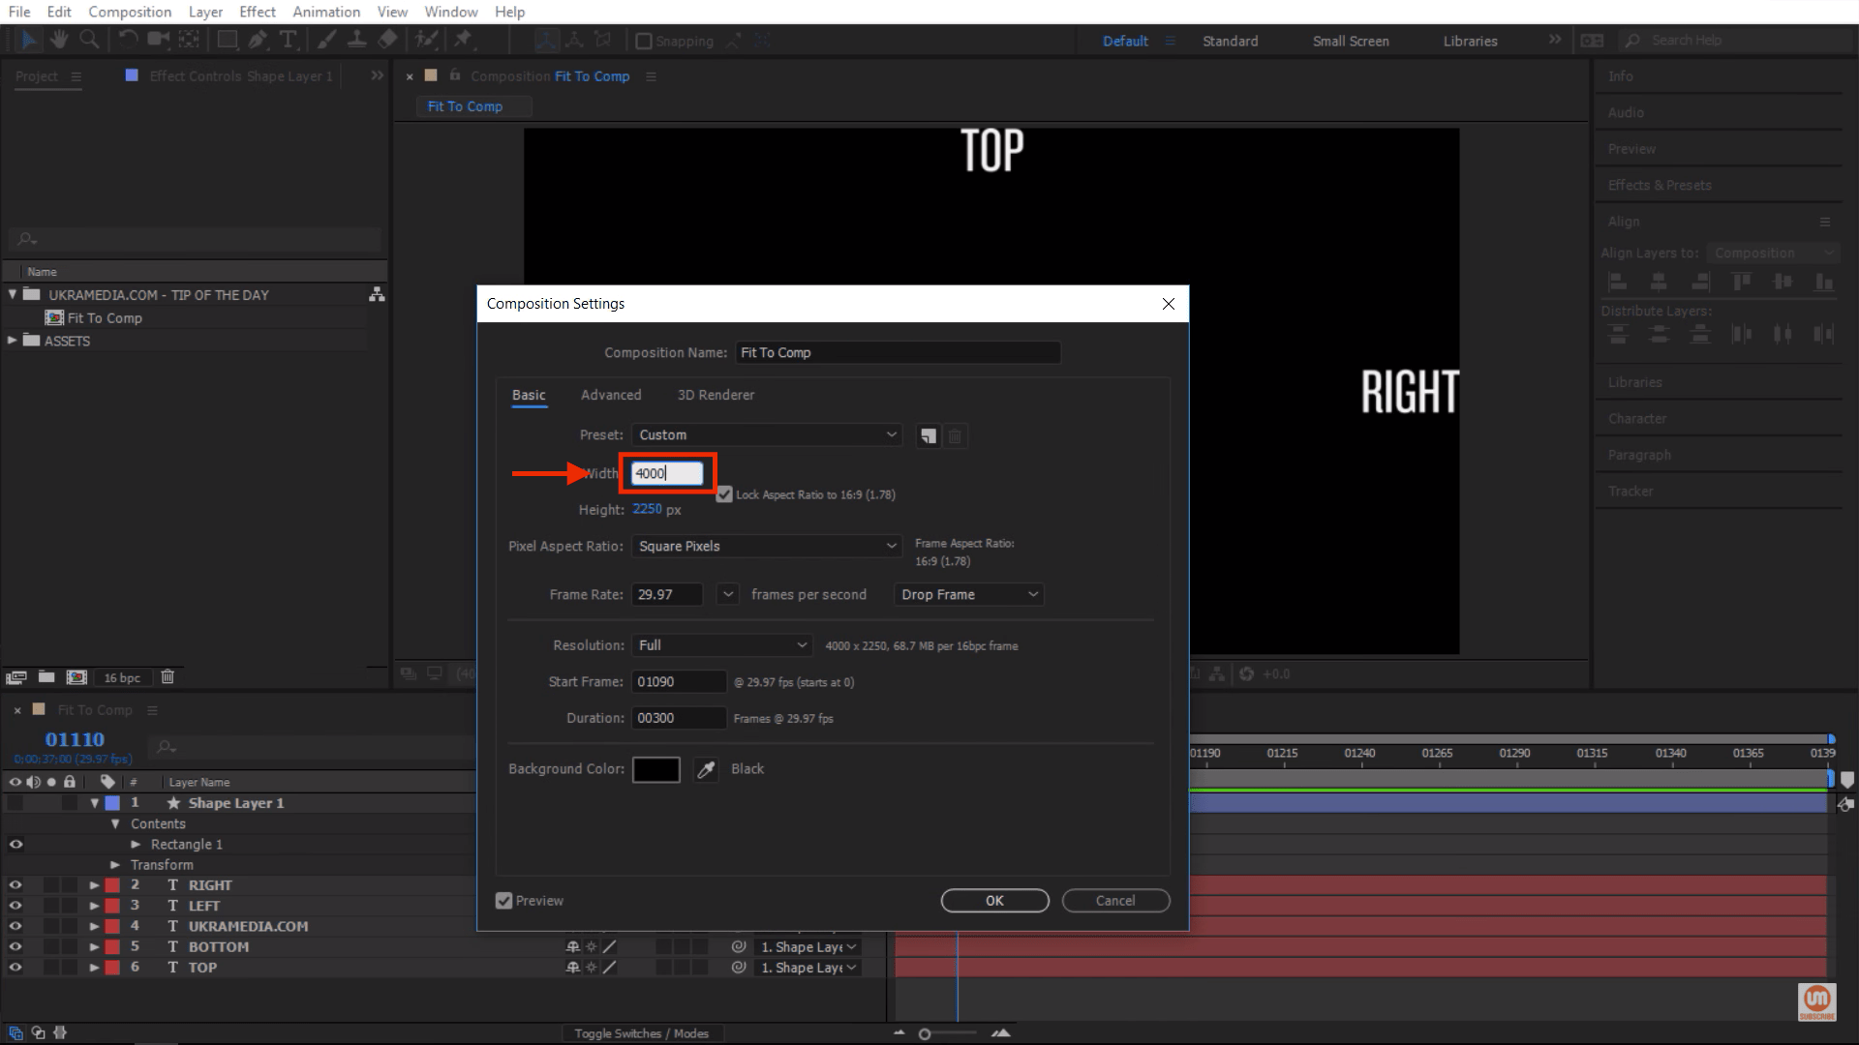Choose the Type tool
This screenshot has width=1859, height=1045.
[x=289, y=40]
